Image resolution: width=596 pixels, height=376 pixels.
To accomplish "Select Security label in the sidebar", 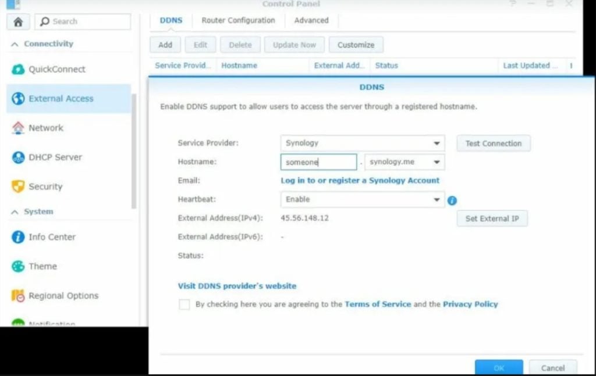I will pos(45,187).
